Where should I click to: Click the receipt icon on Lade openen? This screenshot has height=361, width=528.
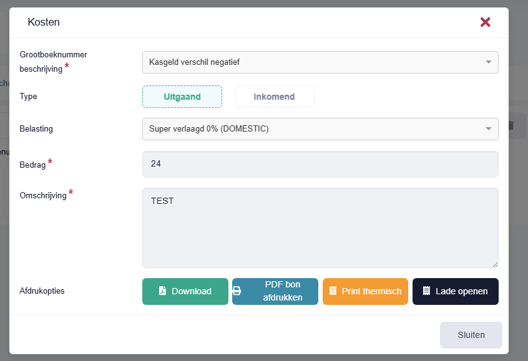(x=427, y=291)
